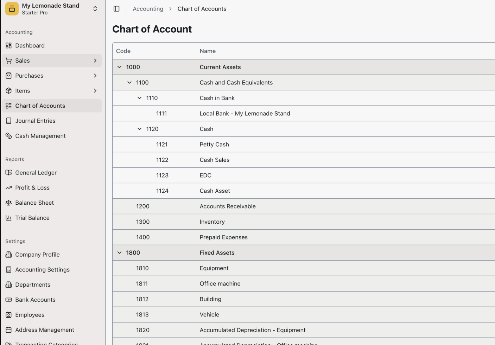Collapse the 1120 Cash subgroup
Image resolution: width=495 pixels, height=345 pixels.
pos(139,129)
